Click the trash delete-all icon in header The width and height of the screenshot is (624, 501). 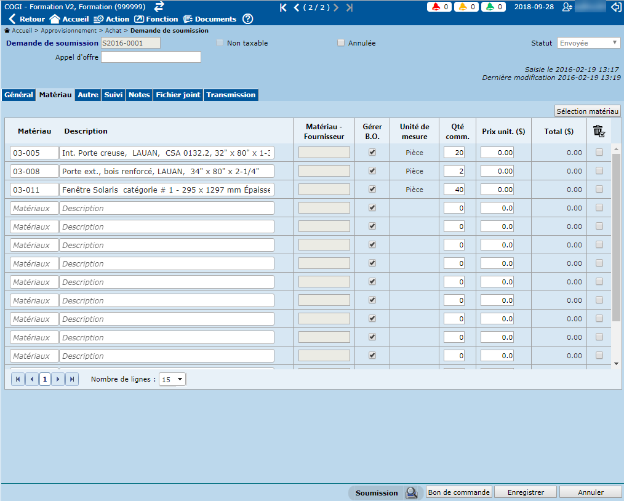click(599, 131)
